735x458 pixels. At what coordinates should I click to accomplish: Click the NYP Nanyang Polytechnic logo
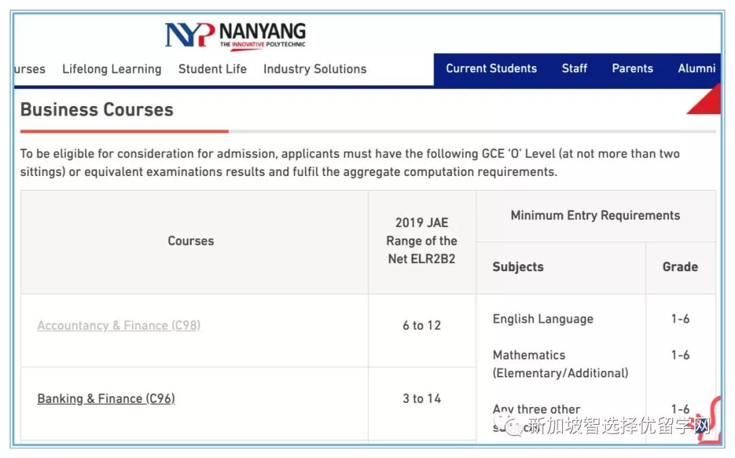[235, 35]
